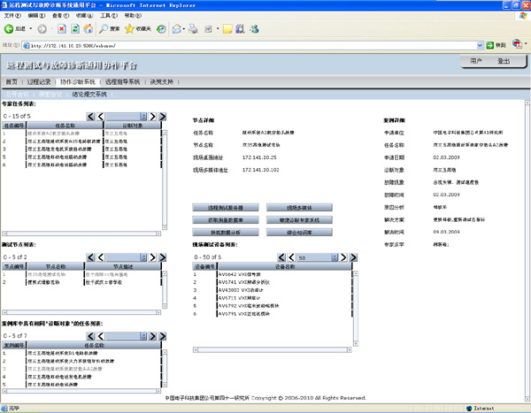Go to first page of 专家任务列表
The image size is (531, 413).
coord(91,116)
